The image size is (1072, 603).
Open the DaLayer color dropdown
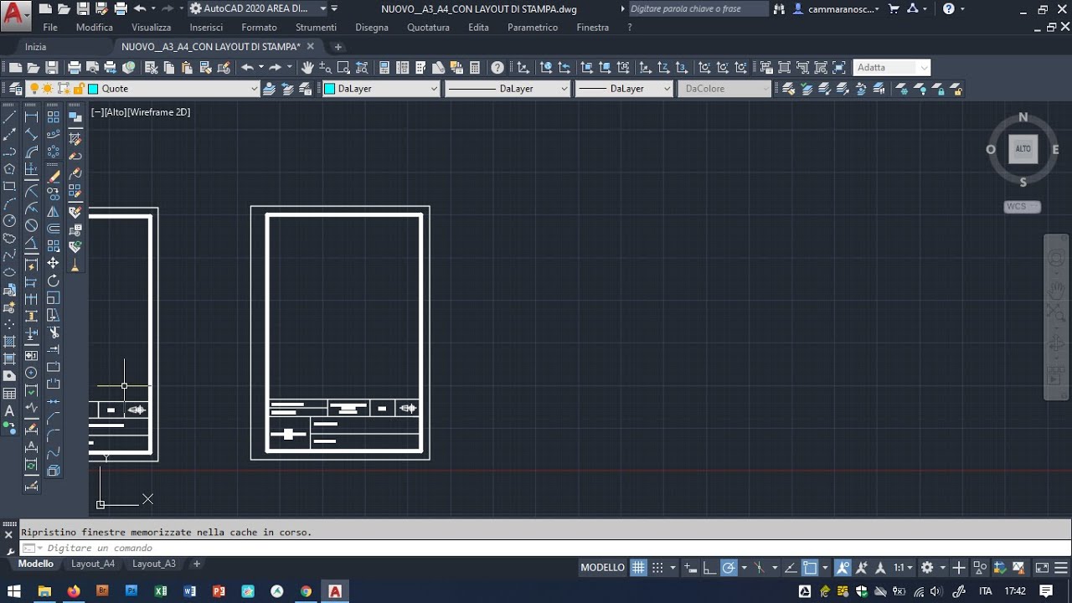click(434, 89)
